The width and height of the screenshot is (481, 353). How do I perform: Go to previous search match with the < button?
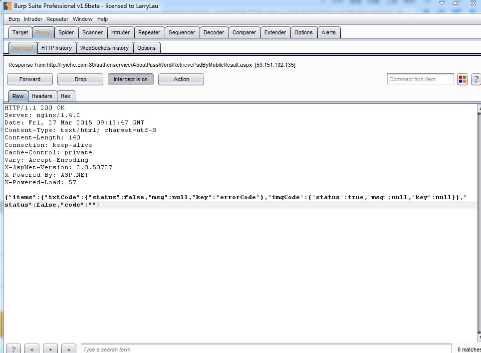click(x=32, y=349)
